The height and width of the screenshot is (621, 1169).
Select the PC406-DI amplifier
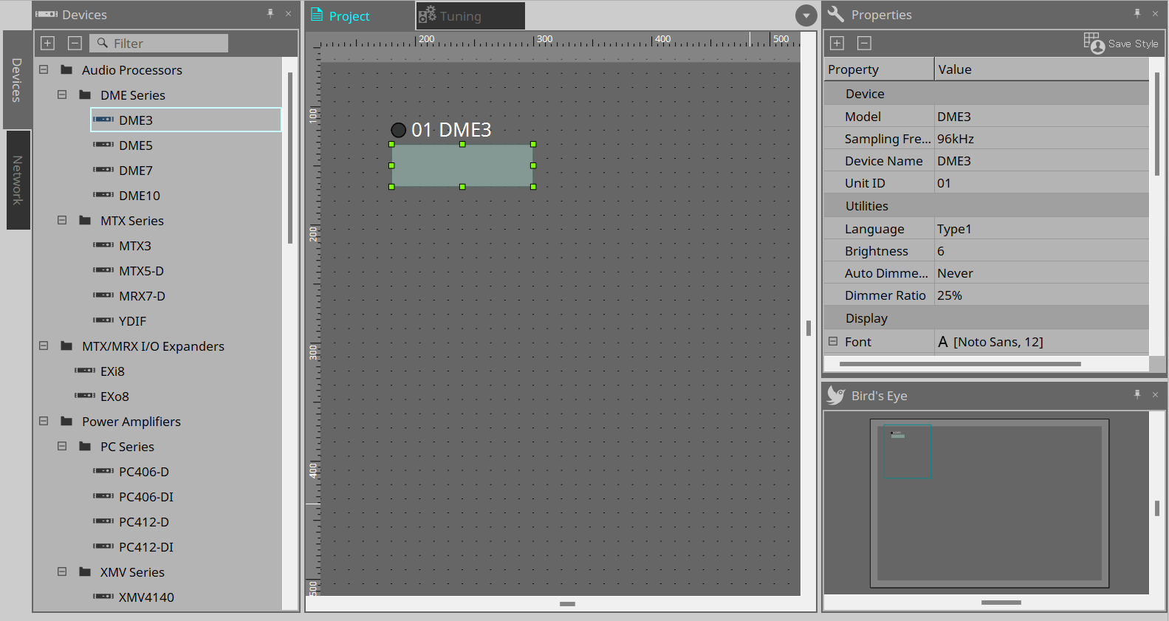pos(146,497)
